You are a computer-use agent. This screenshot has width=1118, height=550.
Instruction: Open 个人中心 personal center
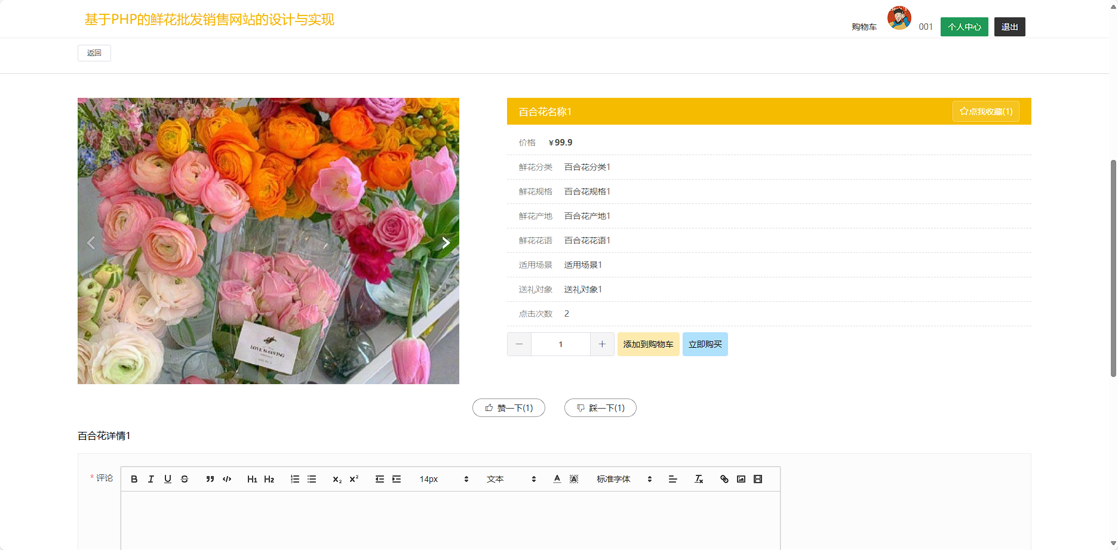pyautogui.click(x=965, y=27)
